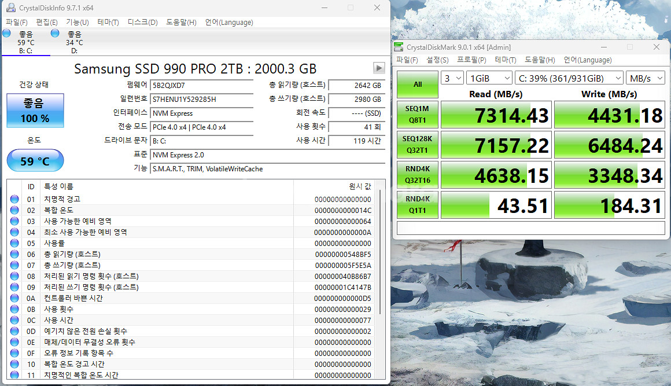
Task: Open the test size dropdown showing 1GiB
Action: click(x=489, y=78)
